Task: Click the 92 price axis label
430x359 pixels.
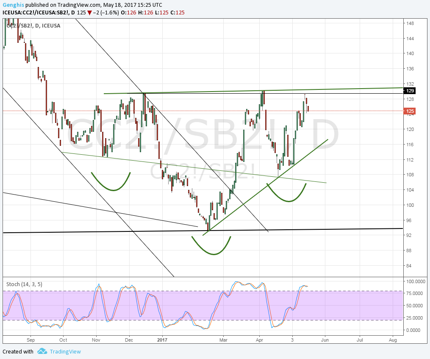Action: (x=409, y=235)
